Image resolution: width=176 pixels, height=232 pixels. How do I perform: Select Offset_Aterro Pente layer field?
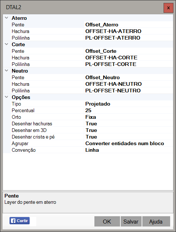(128, 25)
